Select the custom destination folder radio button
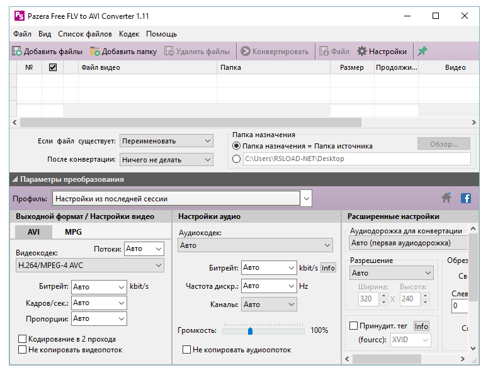The height and width of the screenshot is (380, 493). tap(237, 159)
